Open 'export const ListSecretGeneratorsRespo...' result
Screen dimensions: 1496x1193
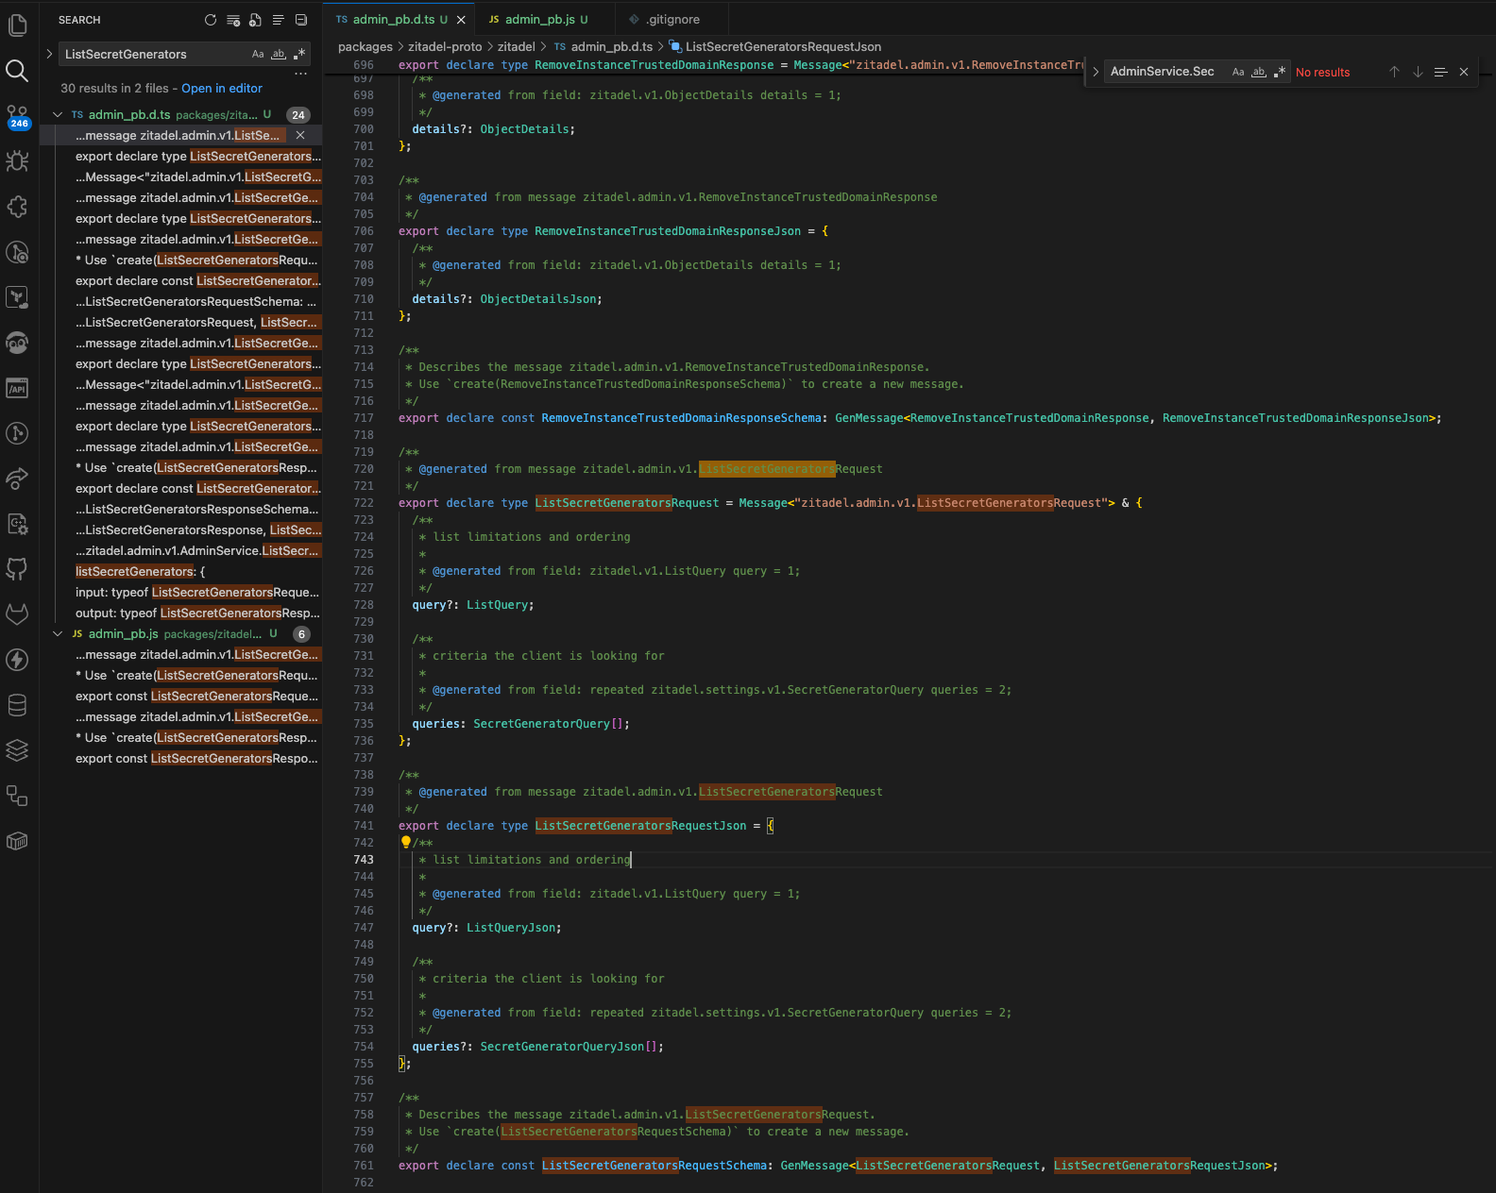click(x=180, y=758)
